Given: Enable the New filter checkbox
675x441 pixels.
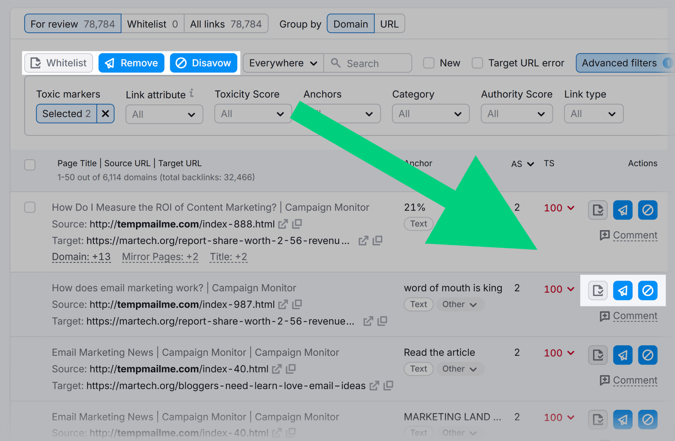Looking at the screenshot, I should click(x=429, y=63).
